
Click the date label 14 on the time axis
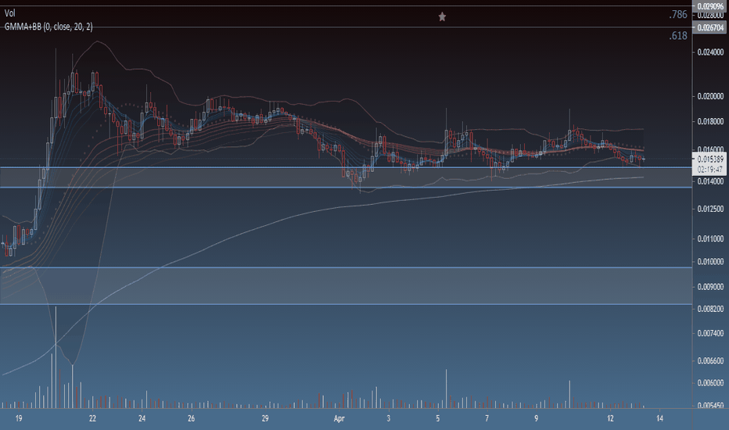pos(659,418)
